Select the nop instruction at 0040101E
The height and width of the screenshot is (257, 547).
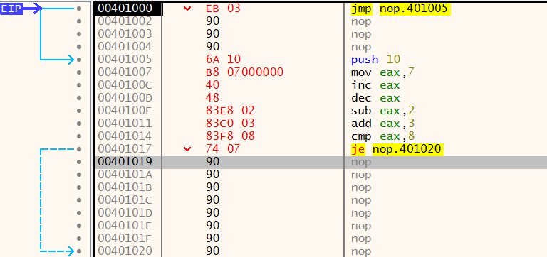[x=361, y=226]
